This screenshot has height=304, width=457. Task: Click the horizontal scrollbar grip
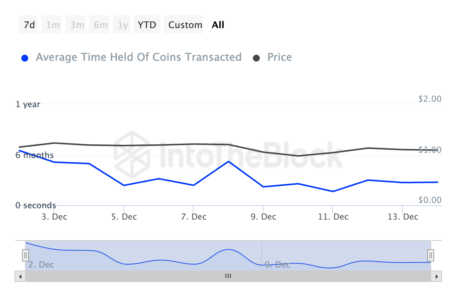click(x=228, y=276)
